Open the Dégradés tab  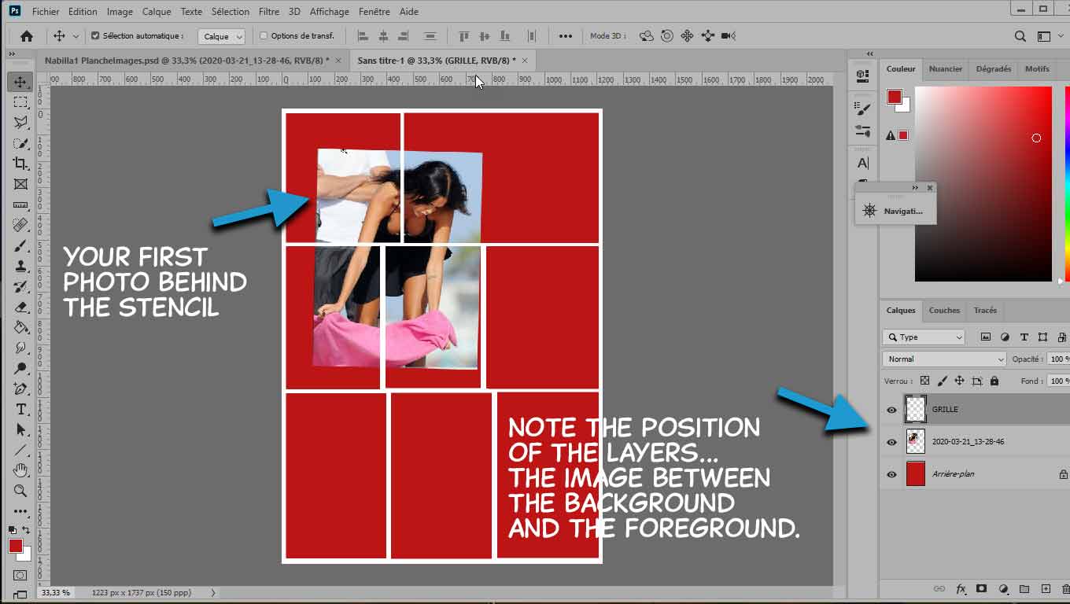tap(994, 69)
